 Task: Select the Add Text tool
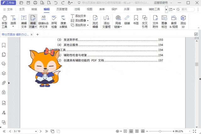point(79,16)
